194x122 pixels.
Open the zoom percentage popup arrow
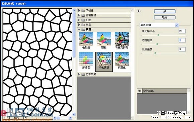[x=25, y=118]
